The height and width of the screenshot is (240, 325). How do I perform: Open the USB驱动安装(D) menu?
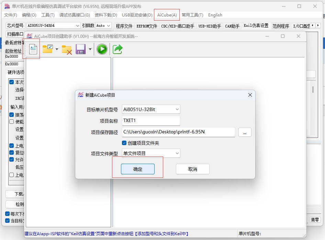coord(137,15)
